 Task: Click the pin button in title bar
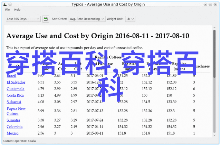(10, 4)
